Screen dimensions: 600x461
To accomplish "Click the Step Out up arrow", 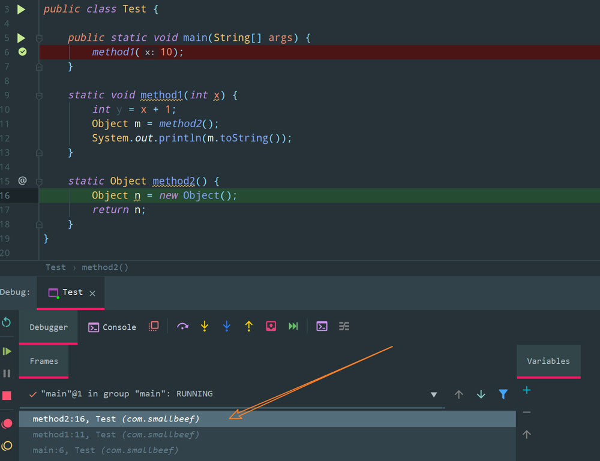I will click(x=248, y=326).
